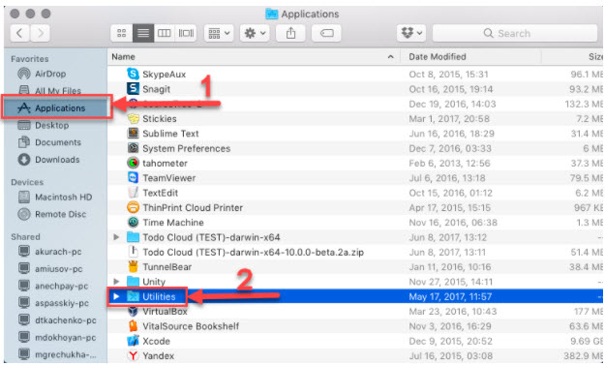605x365 pixels.
Task: Click the Applications title folder icon
Action: [272, 14]
